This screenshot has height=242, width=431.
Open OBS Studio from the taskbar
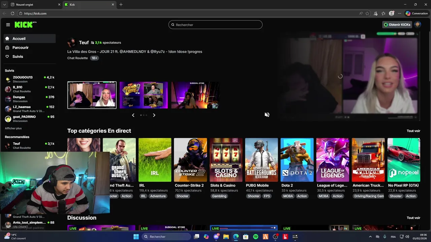tap(275, 237)
